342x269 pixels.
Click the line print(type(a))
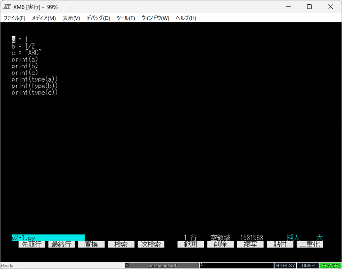coord(35,79)
